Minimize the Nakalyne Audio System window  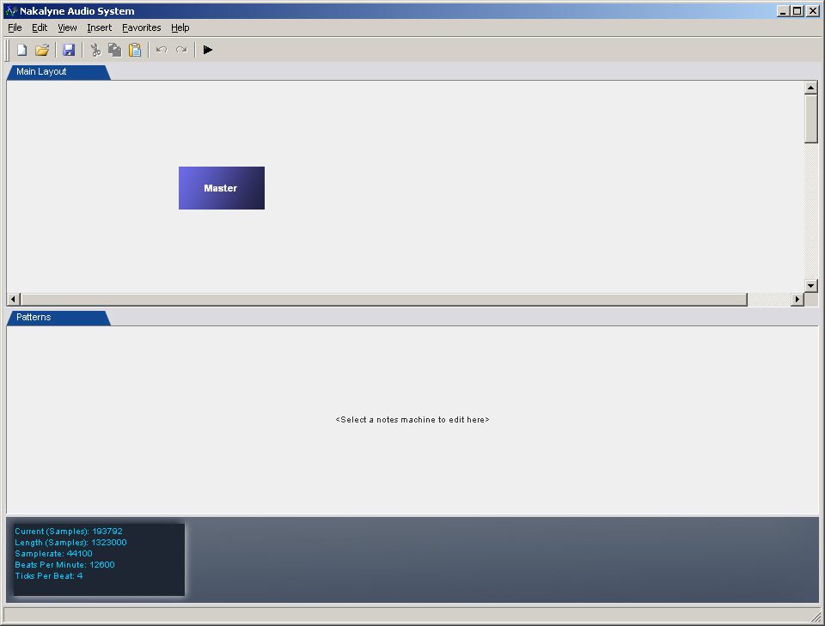(783, 11)
